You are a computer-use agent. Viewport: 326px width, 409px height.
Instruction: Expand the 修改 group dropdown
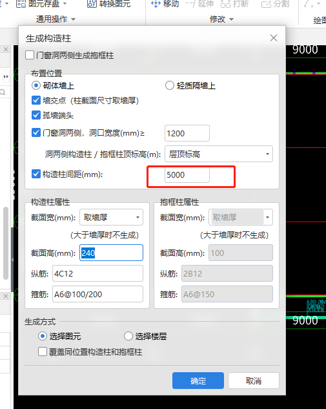tap(231, 19)
